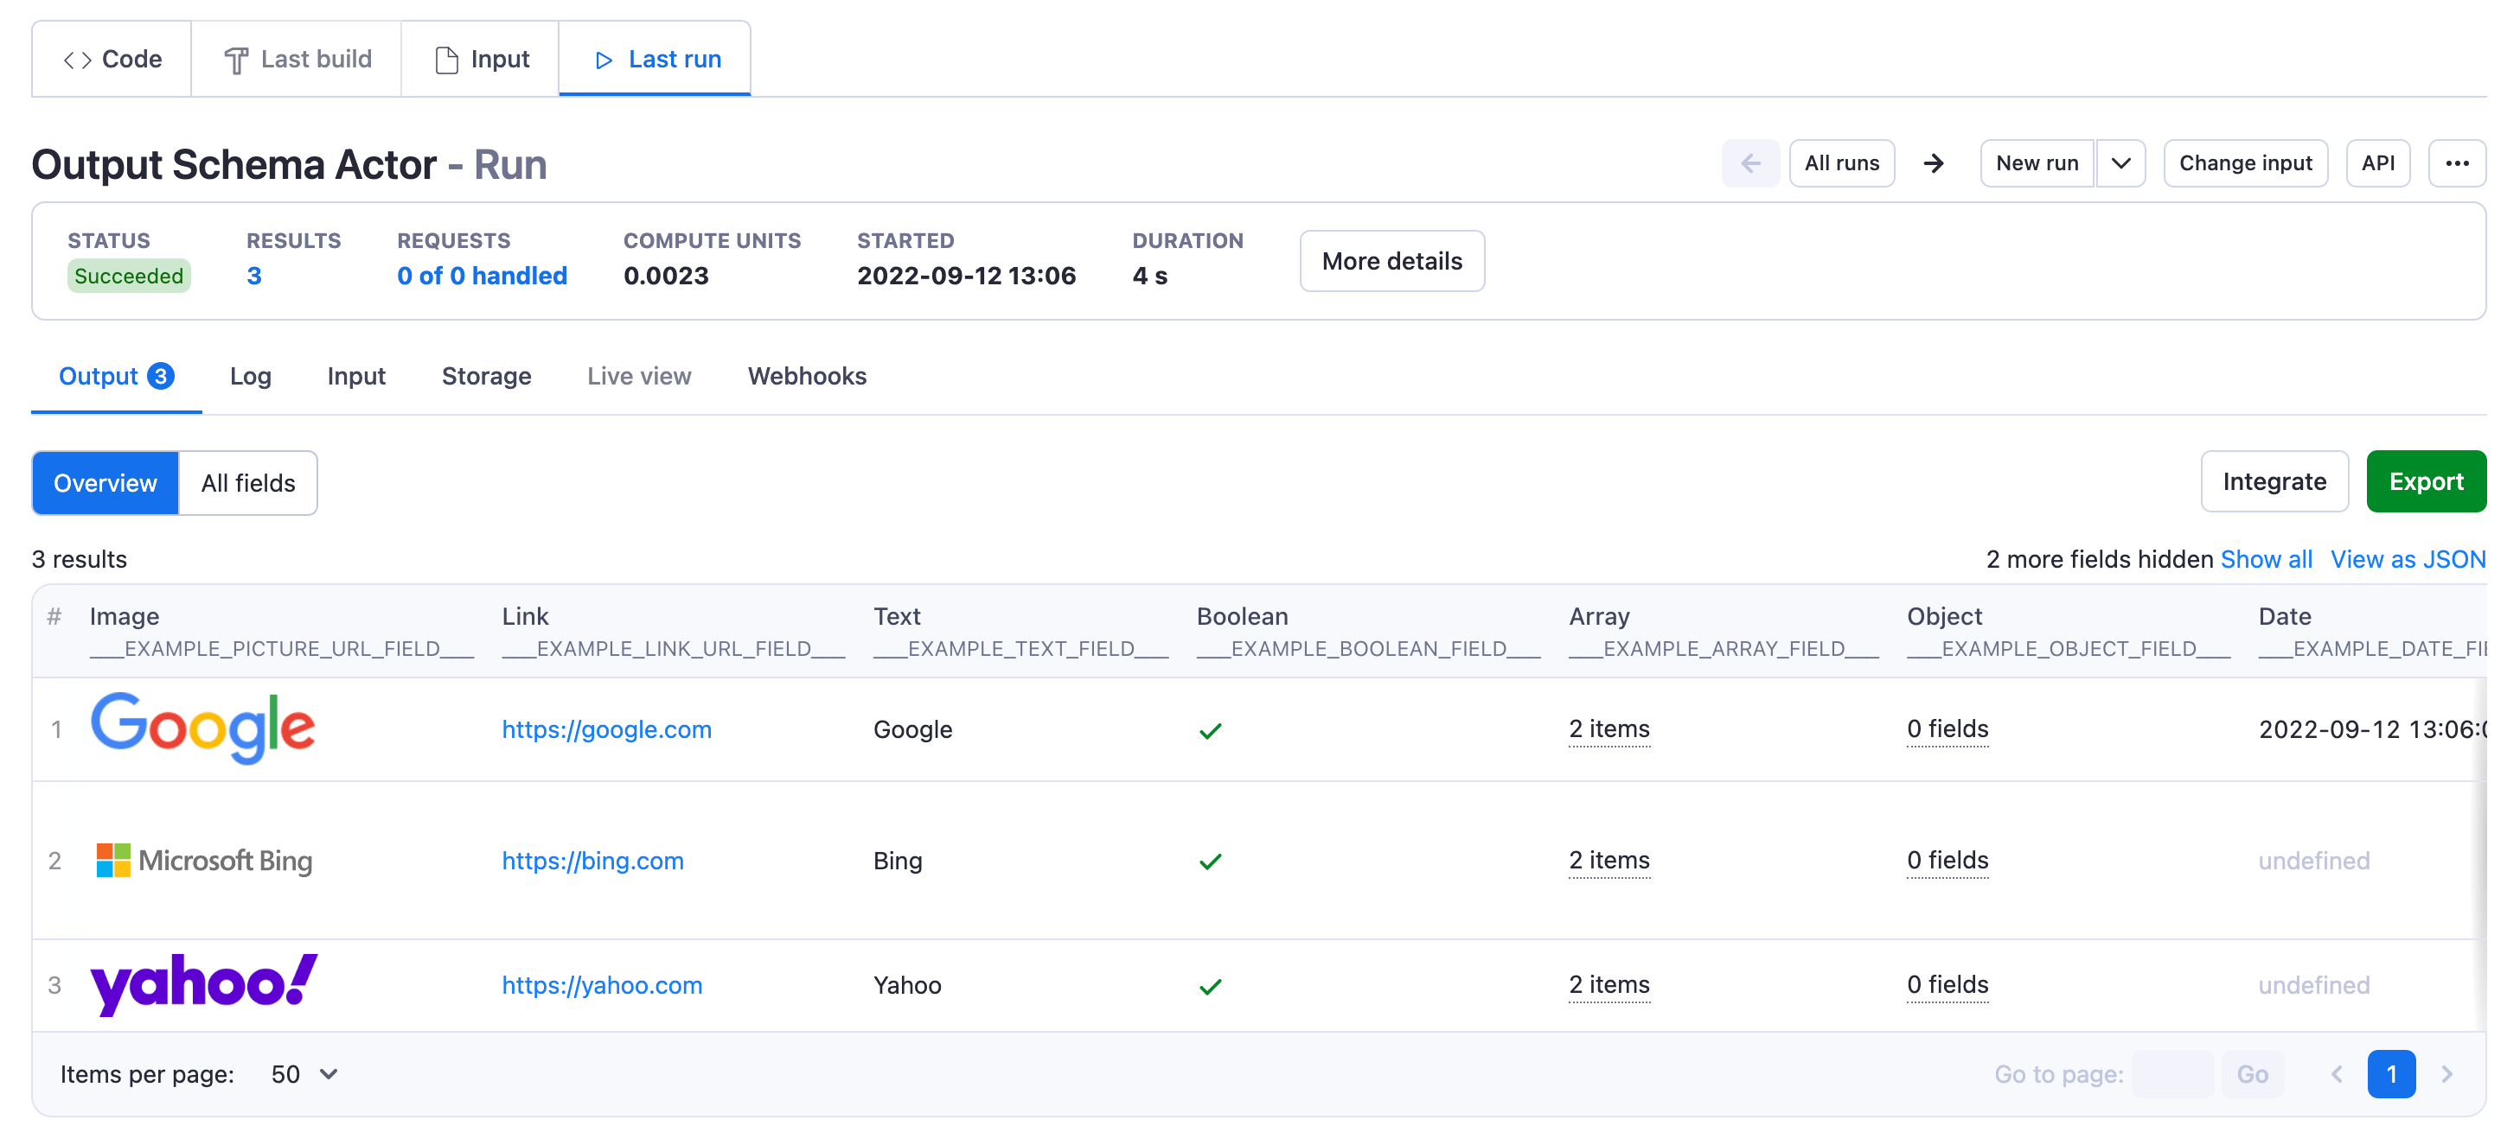Image resolution: width=2520 pixels, height=1132 pixels.
Task: Open the https://yahoo.com link
Action: [602, 984]
